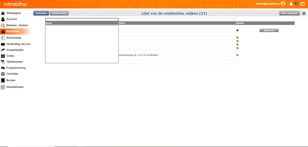
Task: Click the Alles bijwerken button
Action: tap(289, 13)
